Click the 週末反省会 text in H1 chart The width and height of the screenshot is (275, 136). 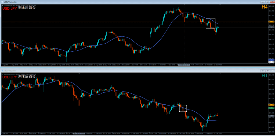[27, 77]
